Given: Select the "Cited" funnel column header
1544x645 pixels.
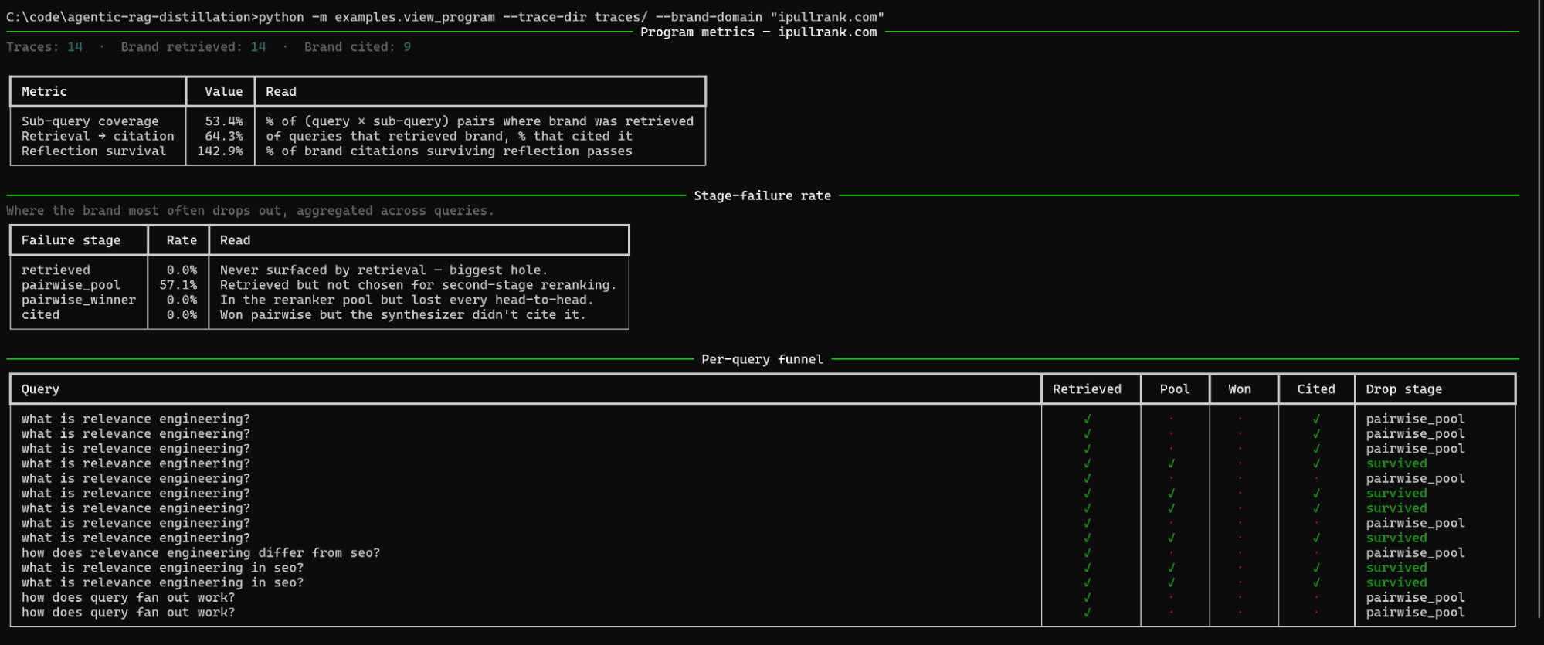Looking at the screenshot, I should click(x=1316, y=389).
